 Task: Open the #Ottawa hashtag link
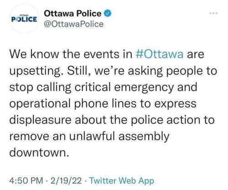(x=160, y=54)
